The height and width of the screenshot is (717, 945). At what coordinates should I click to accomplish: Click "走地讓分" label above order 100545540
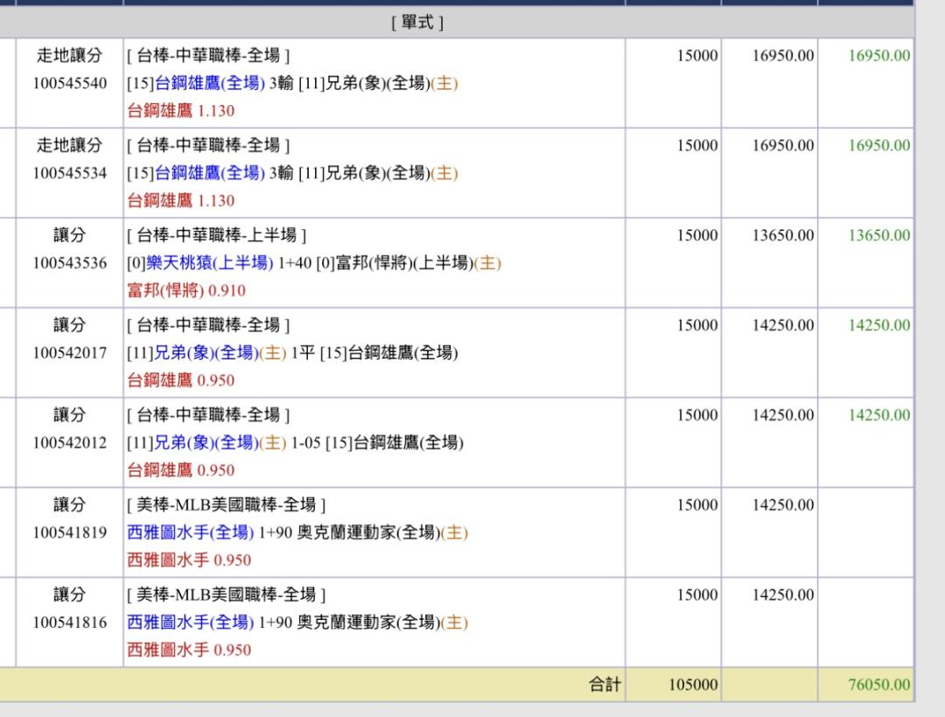coord(69,55)
